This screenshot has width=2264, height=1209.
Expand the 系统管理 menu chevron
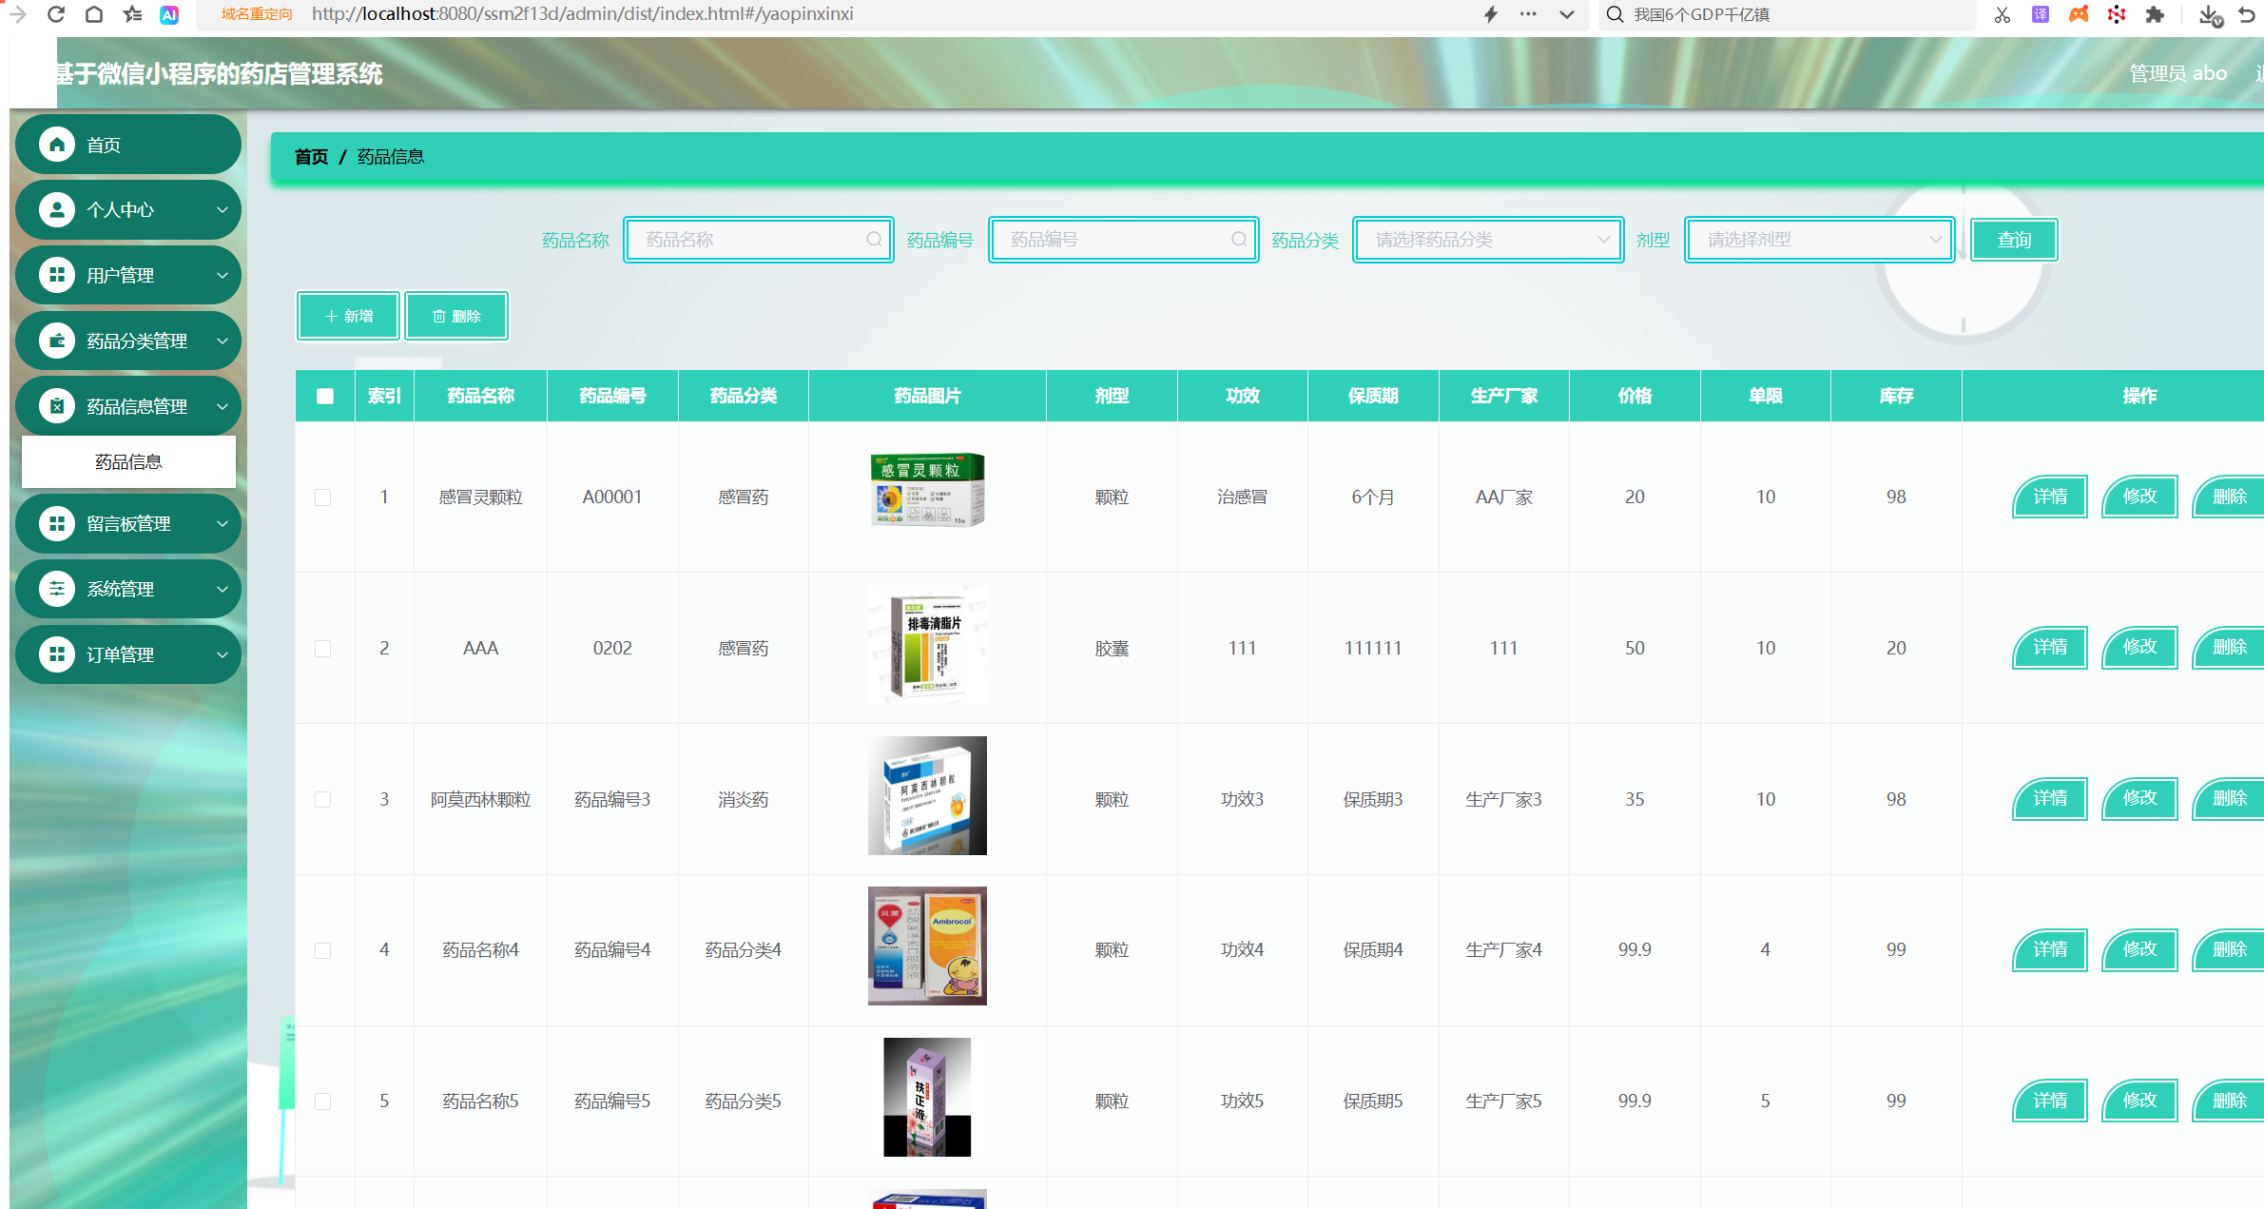click(223, 589)
